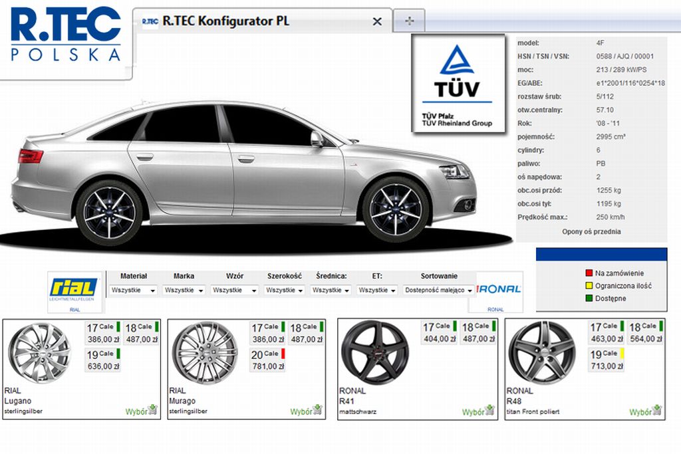This screenshot has width=681, height=454.
Task: Click Wybór link for RONAL R48
Action: point(640,411)
